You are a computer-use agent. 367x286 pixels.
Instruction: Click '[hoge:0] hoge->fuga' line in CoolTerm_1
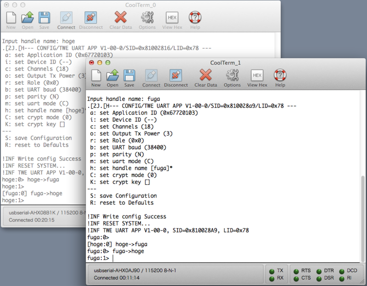[117, 244]
